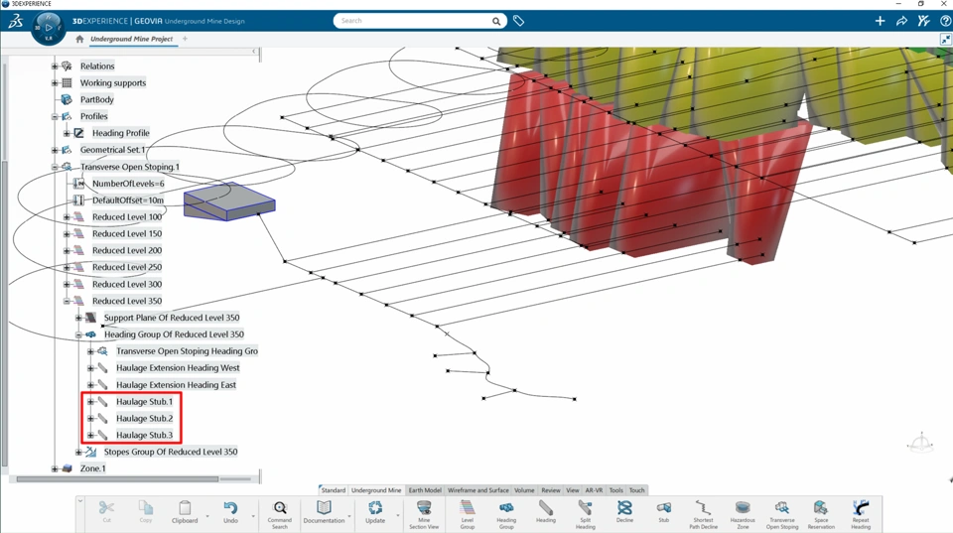Expand the Relations node
The width and height of the screenshot is (953, 533).
[55, 67]
